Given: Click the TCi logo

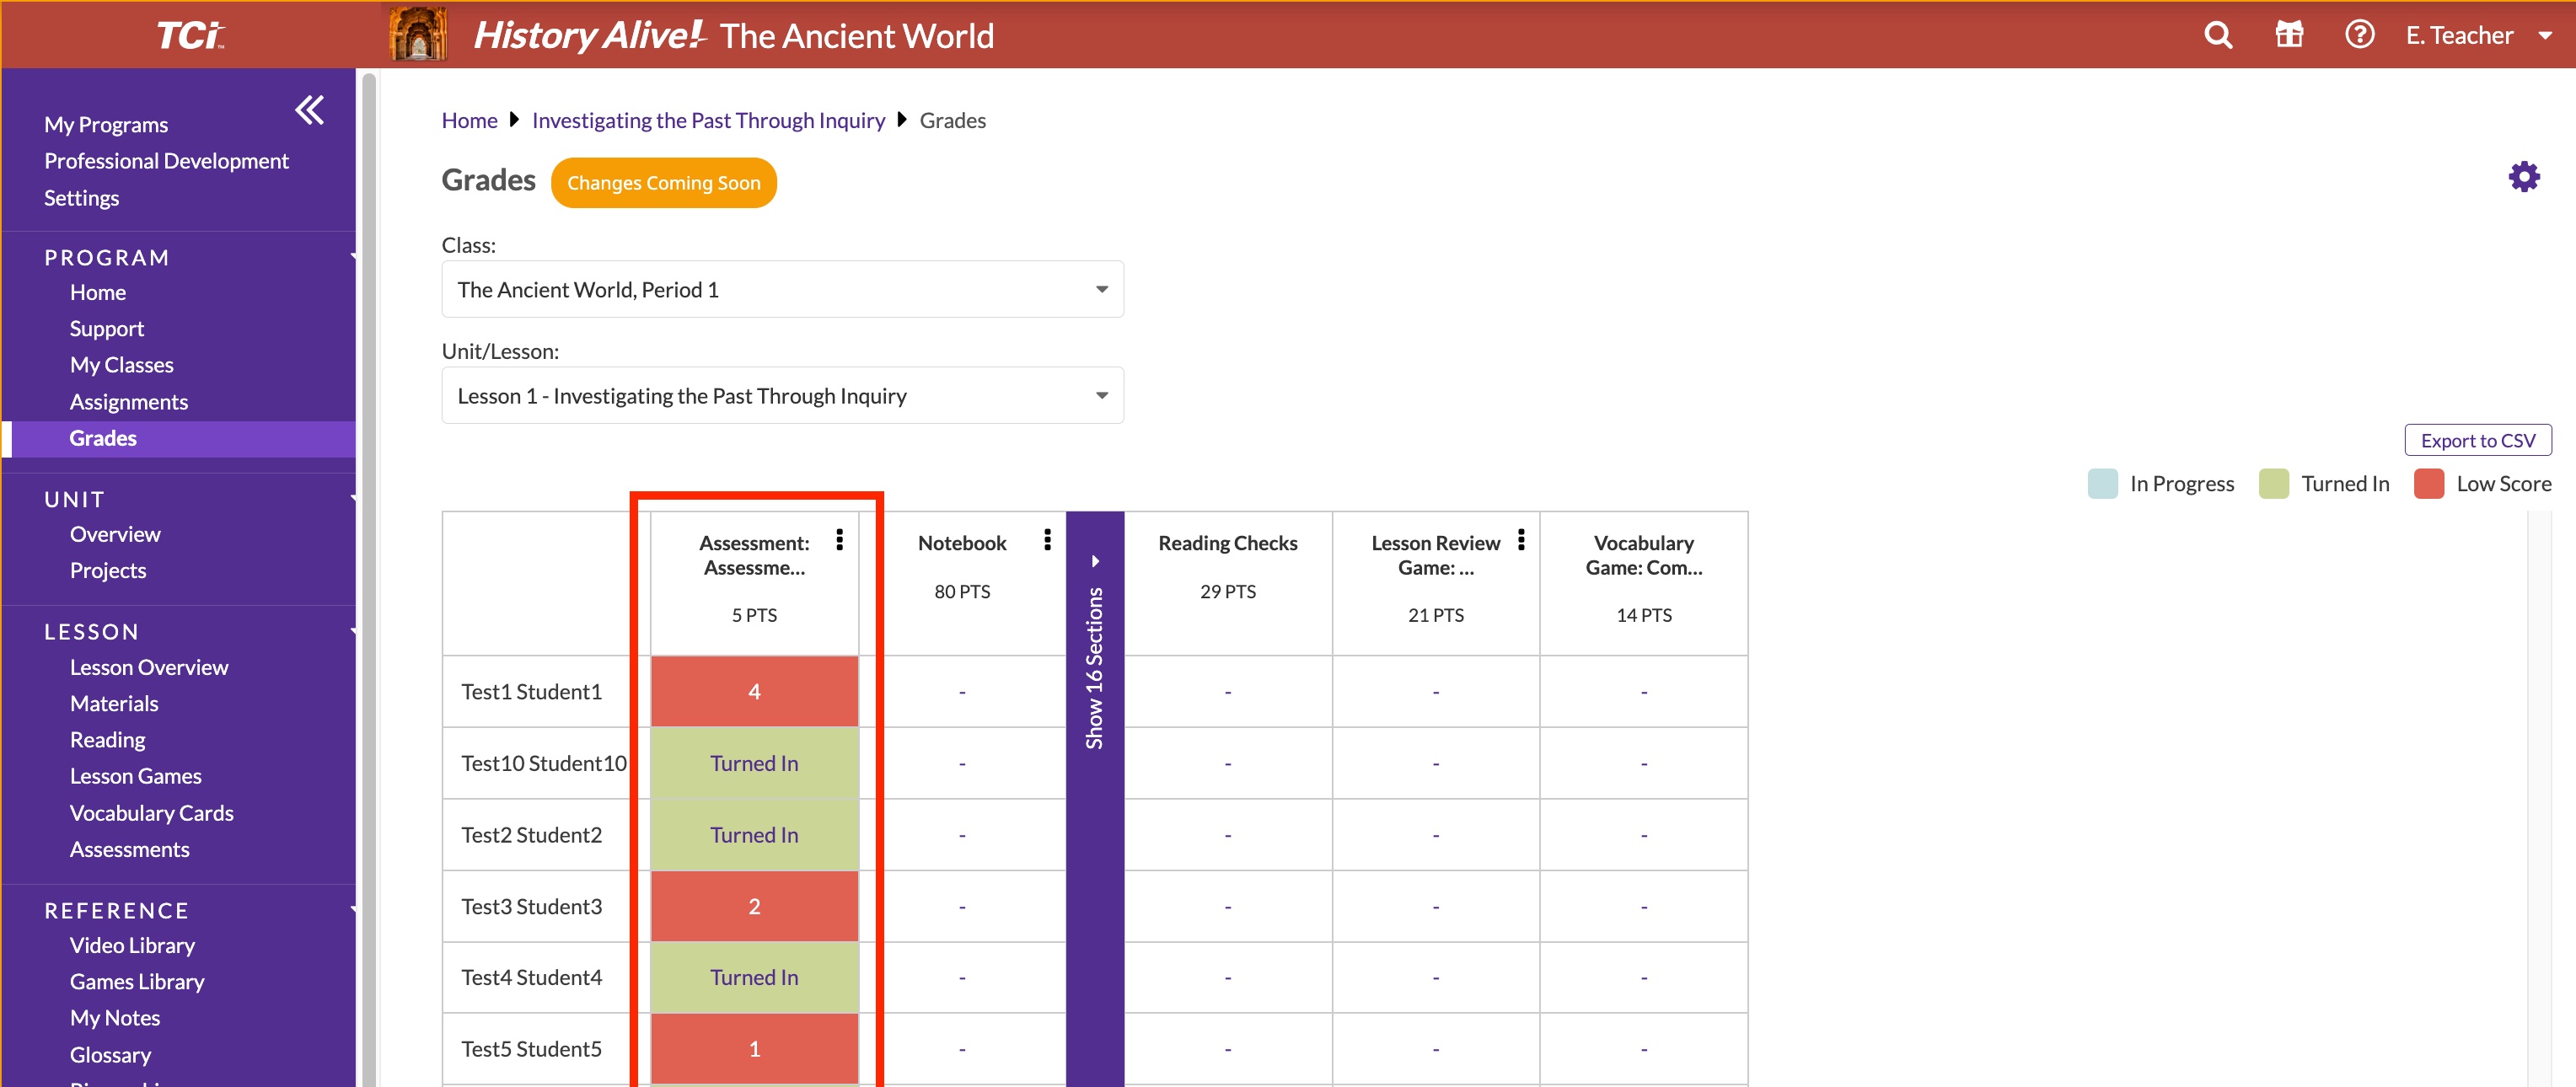Looking at the screenshot, I should (190, 36).
